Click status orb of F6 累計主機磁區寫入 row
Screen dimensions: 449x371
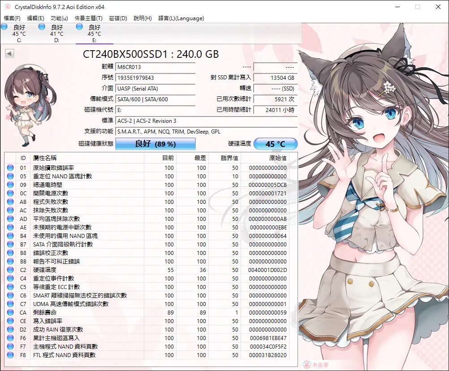tap(10, 338)
